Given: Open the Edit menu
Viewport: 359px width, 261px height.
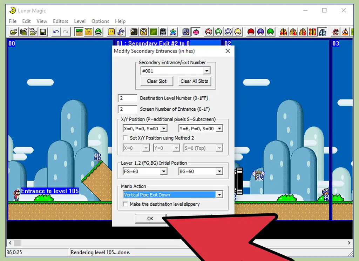Looking at the screenshot, I should [x=26, y=21].
